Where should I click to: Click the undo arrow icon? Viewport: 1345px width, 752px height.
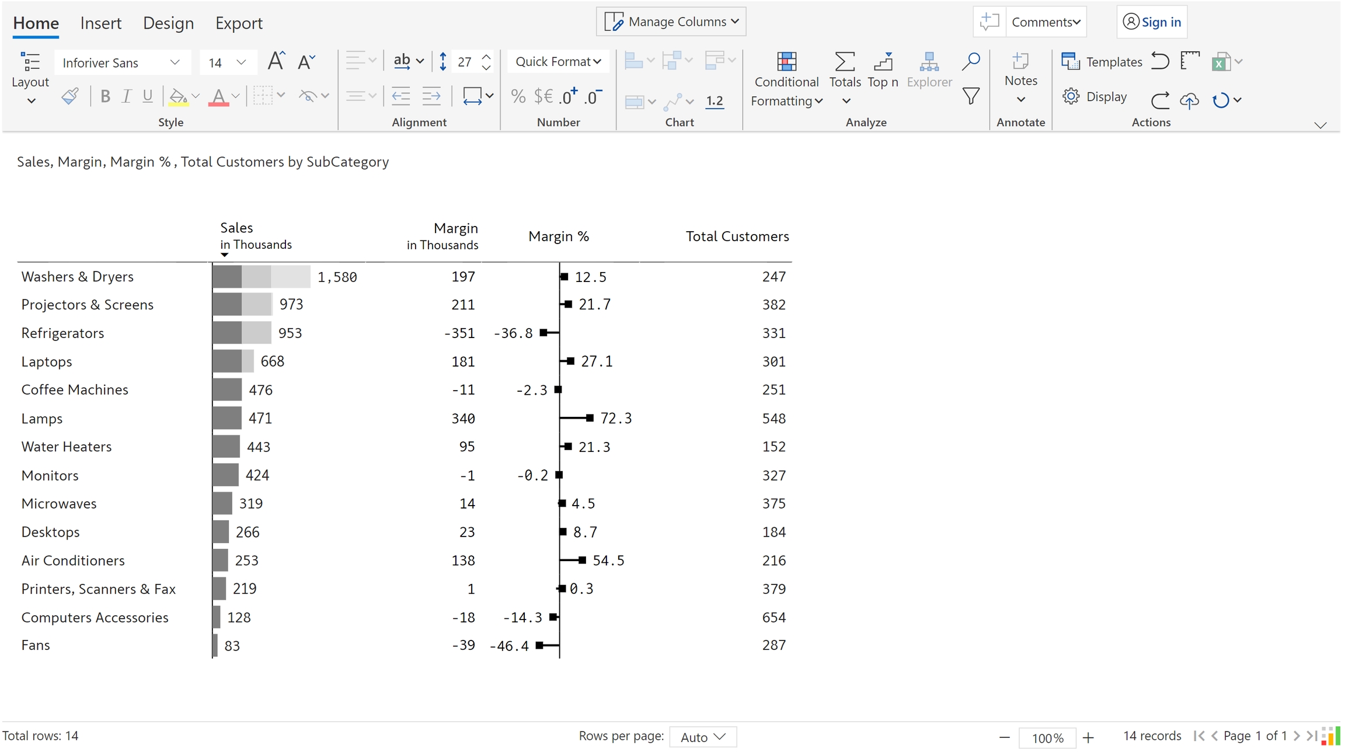pos(1160,61)
